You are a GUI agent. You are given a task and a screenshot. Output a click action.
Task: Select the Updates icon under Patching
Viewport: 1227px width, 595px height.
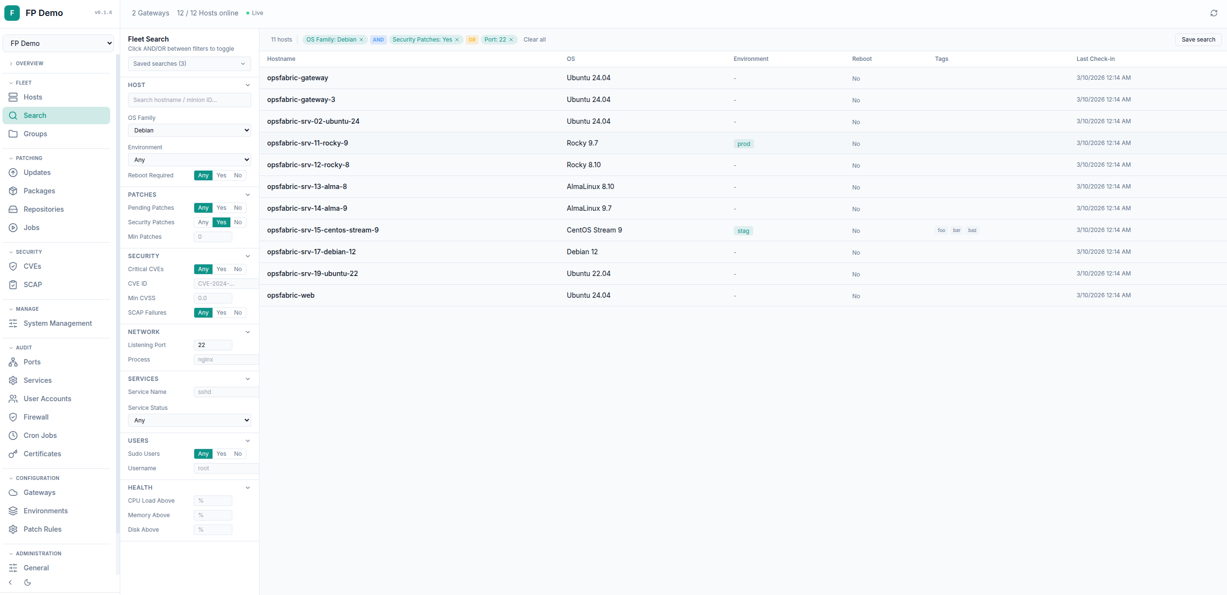[x=13, y=172]
